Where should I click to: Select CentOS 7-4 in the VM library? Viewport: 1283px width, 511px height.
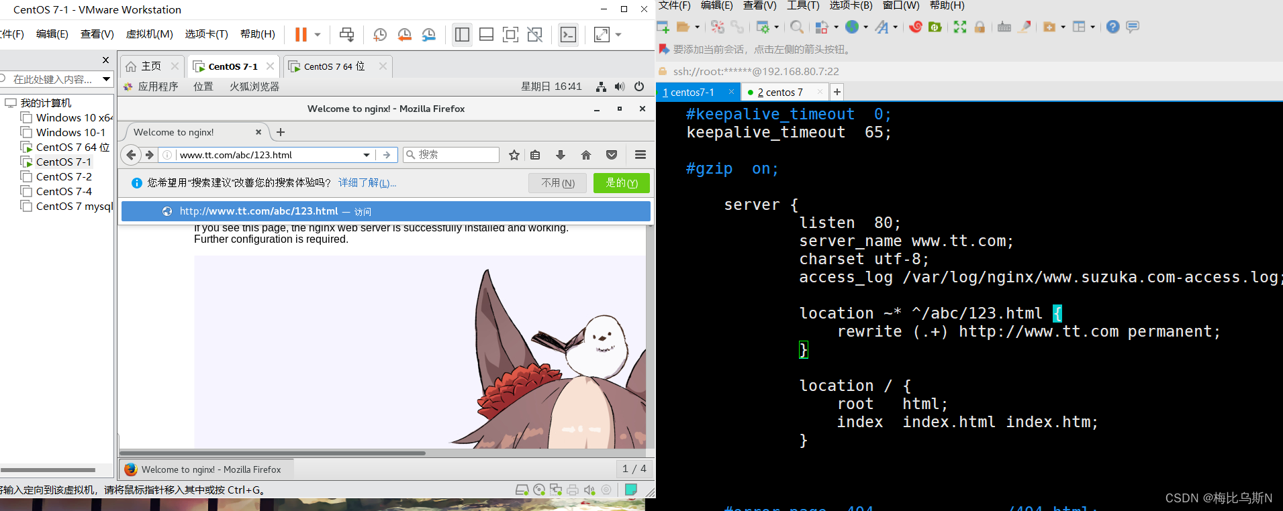pyautogui.click(x=64, y=191)
